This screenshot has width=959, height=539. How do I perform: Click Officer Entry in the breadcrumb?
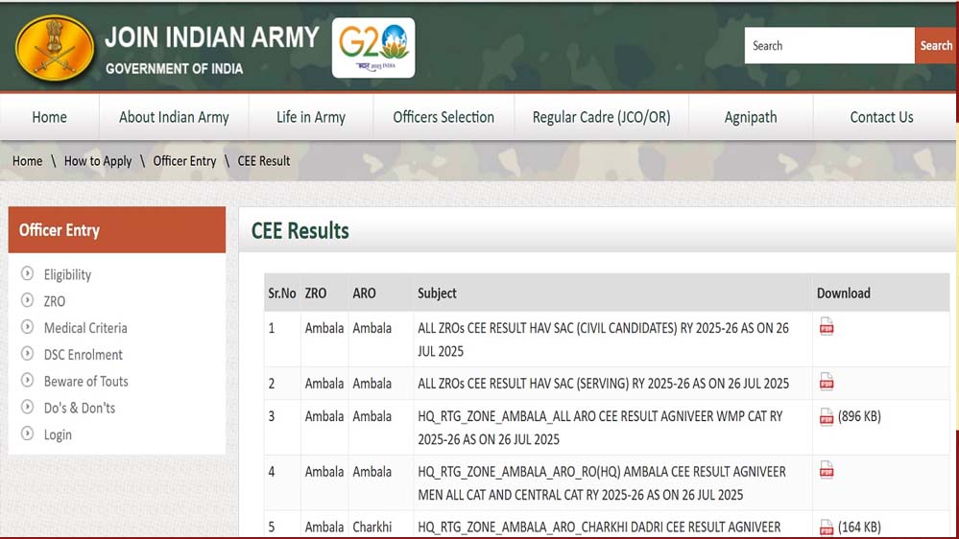[184, 161]
